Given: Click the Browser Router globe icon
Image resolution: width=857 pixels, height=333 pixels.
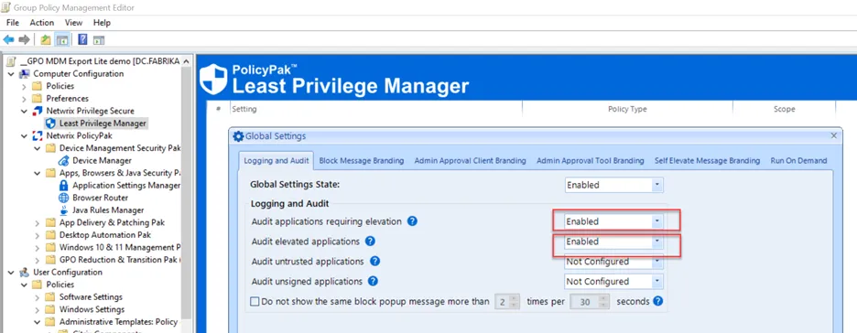Looking at the screenshot, I should tap(64, 198).
